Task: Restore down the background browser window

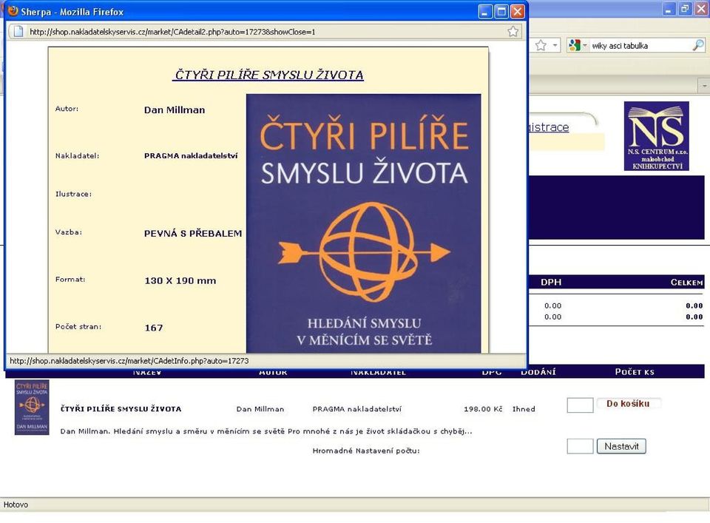Action: pyautogui.click(x=686, y=9)
